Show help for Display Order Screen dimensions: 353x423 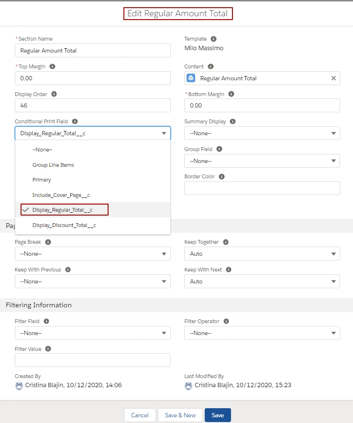[x=54, y=94]
